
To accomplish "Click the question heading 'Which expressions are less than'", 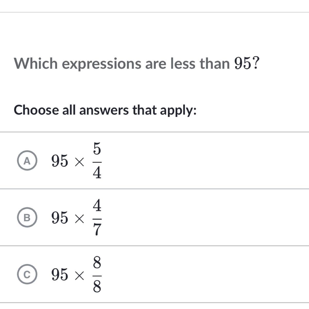I will [122, 64].
